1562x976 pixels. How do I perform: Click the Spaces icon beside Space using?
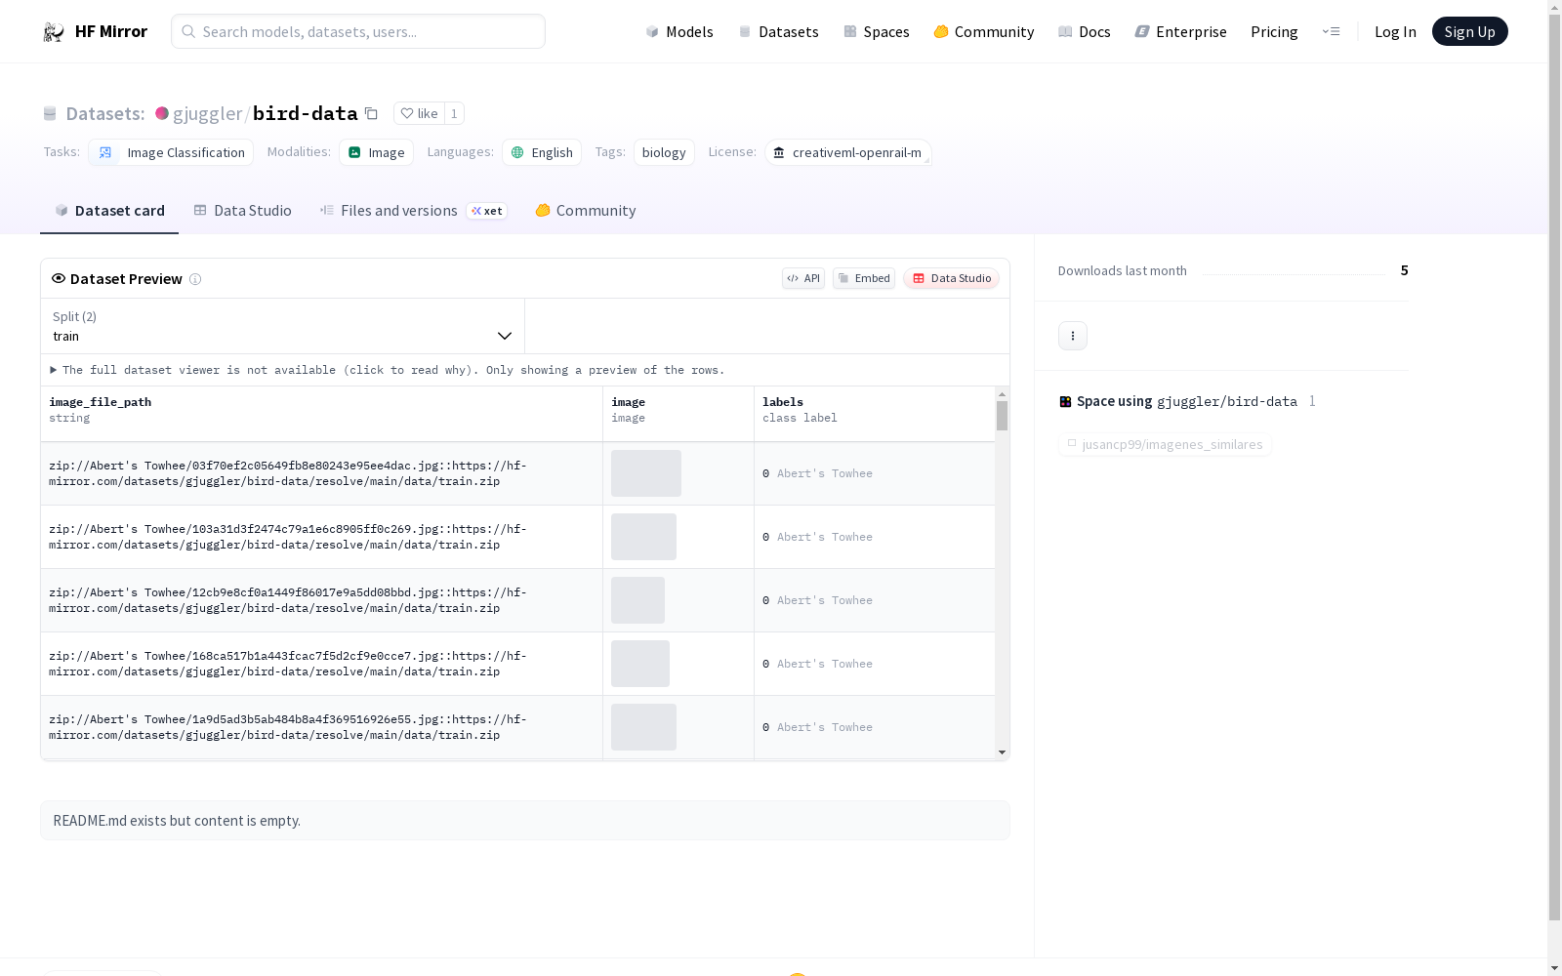[1065, 401]
